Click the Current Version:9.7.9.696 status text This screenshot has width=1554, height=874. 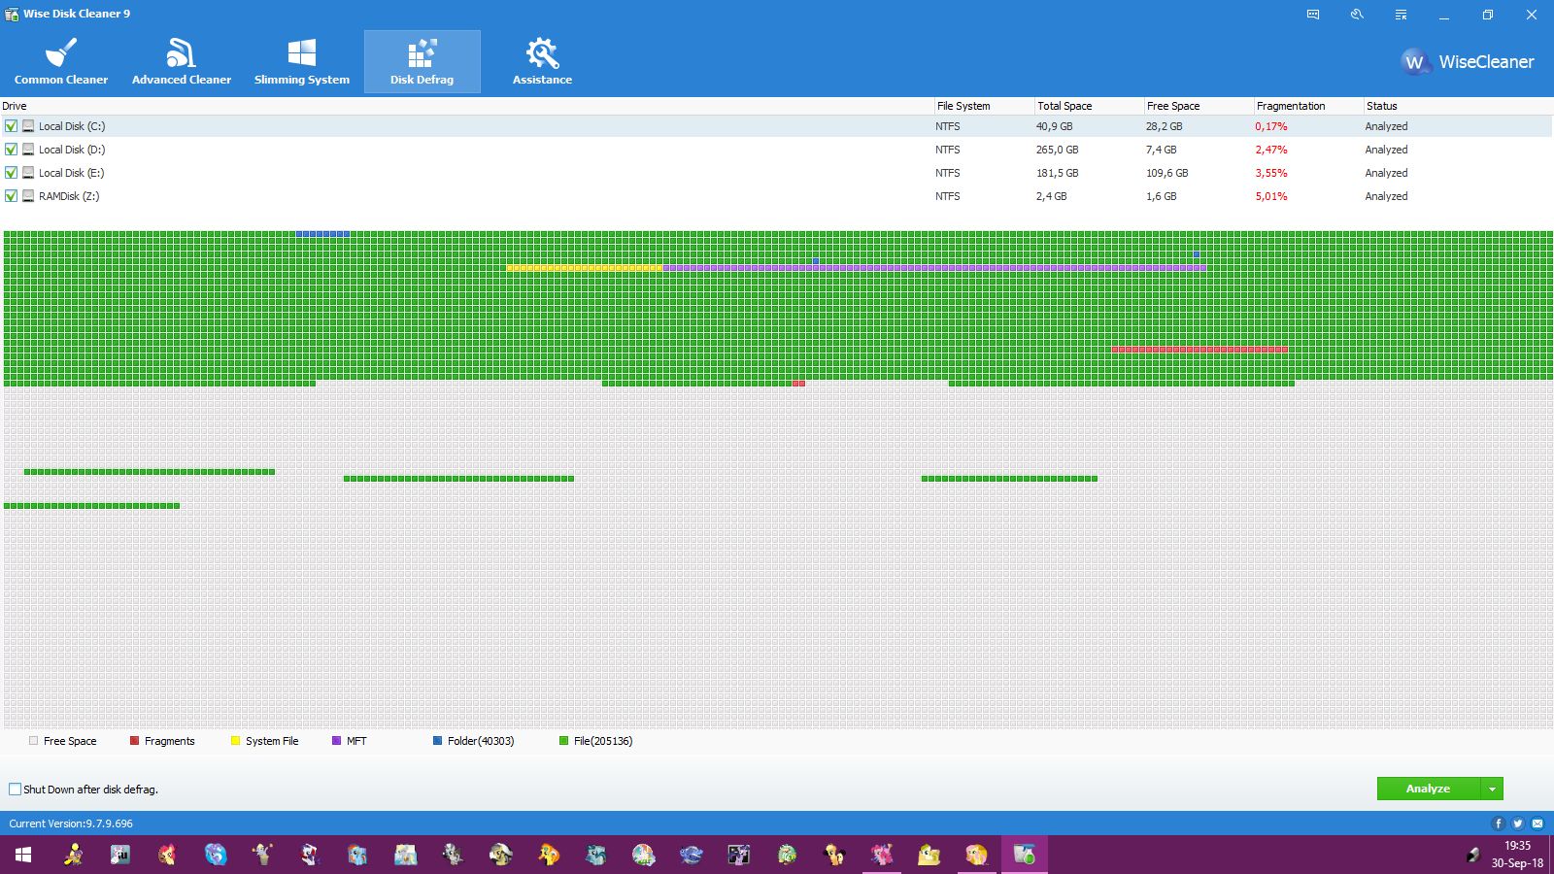click(71, 824)
